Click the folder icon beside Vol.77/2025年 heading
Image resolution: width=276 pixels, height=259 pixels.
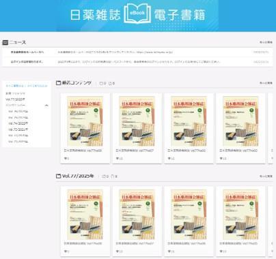point(59,176)
